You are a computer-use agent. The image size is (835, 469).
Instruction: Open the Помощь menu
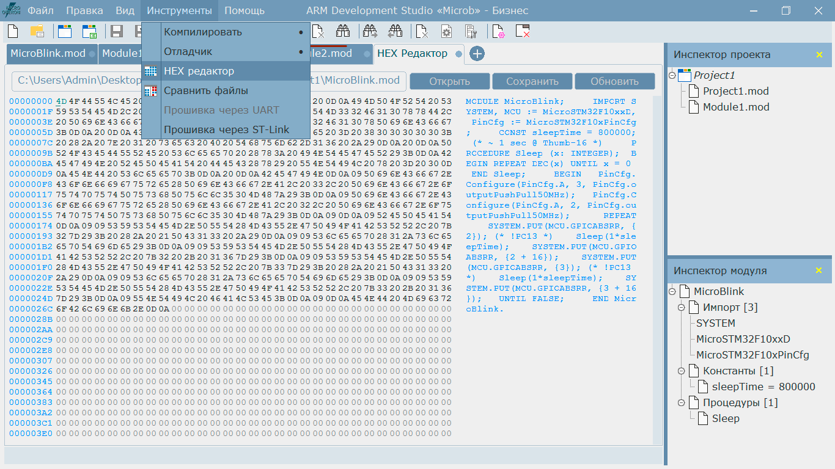click(245, 10)
